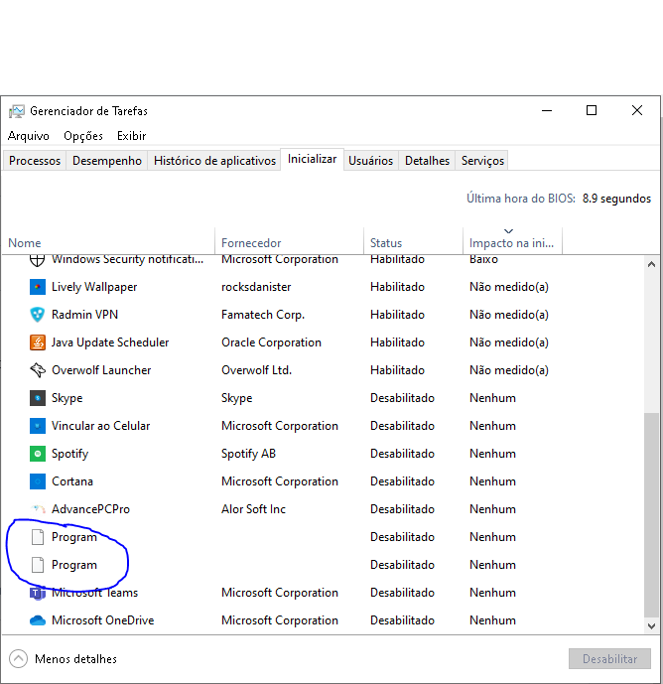
Task: Sort by Impacto na ini... column header
Action: click(x=512, y=242)
